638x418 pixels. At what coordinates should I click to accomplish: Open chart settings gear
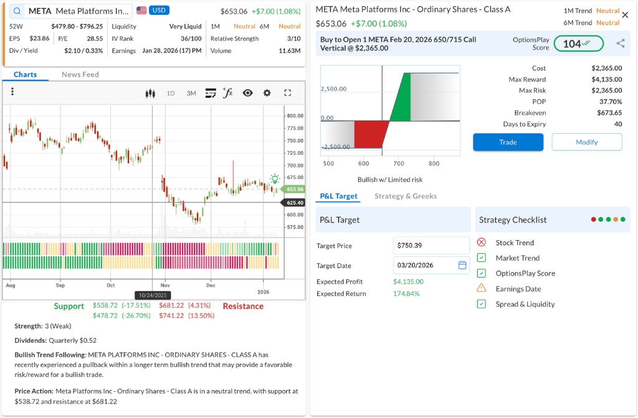pyautogui.click(x=267, y=93)
